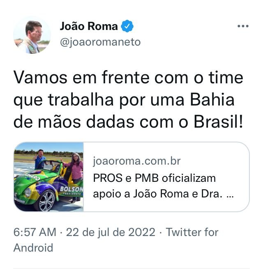This screenshot has height=275, width=263.
Task: Open the joaoroma.com.br domain link
Action: click(136, 161)
